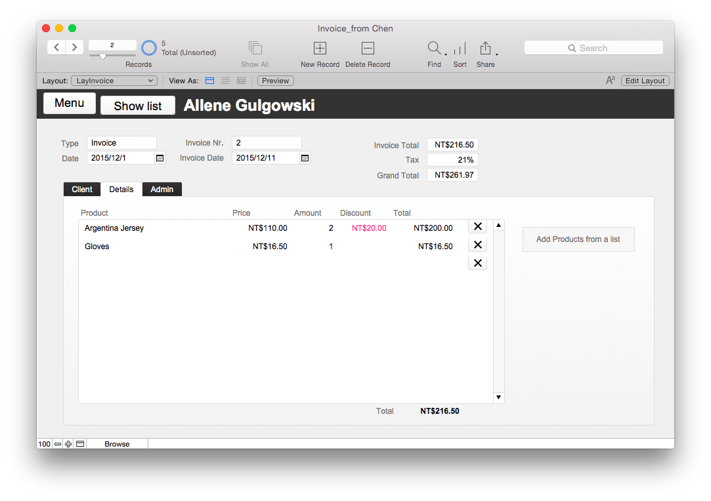Remove the Gloves line item
Image resolution: width=711 pixels, height=501 pixels.
(477, 245)
